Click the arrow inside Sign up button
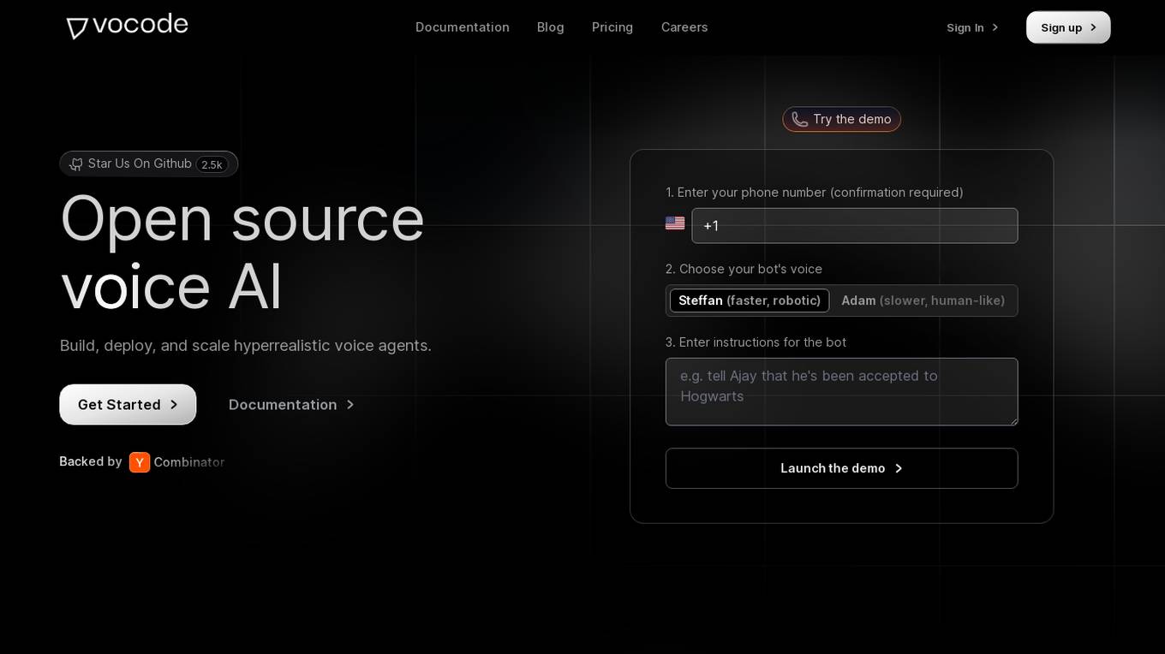Viewport: 1165px width, 654px height. coord(1093,27)
